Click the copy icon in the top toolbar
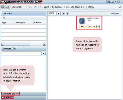The width and height of the screenshot is (123, 100). tap(39, 7)
